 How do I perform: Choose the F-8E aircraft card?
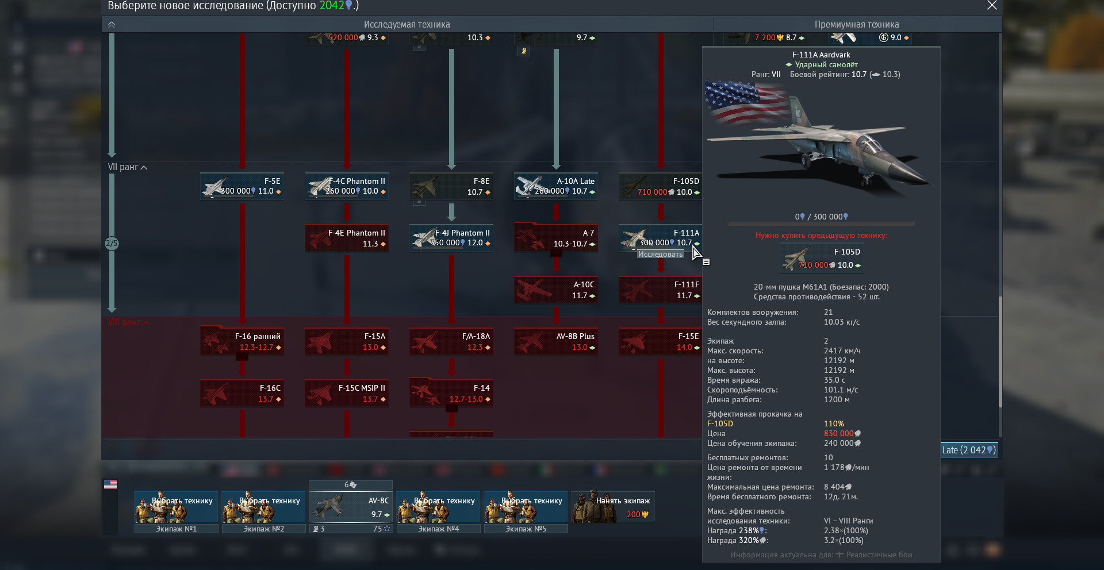click(451, 186)
